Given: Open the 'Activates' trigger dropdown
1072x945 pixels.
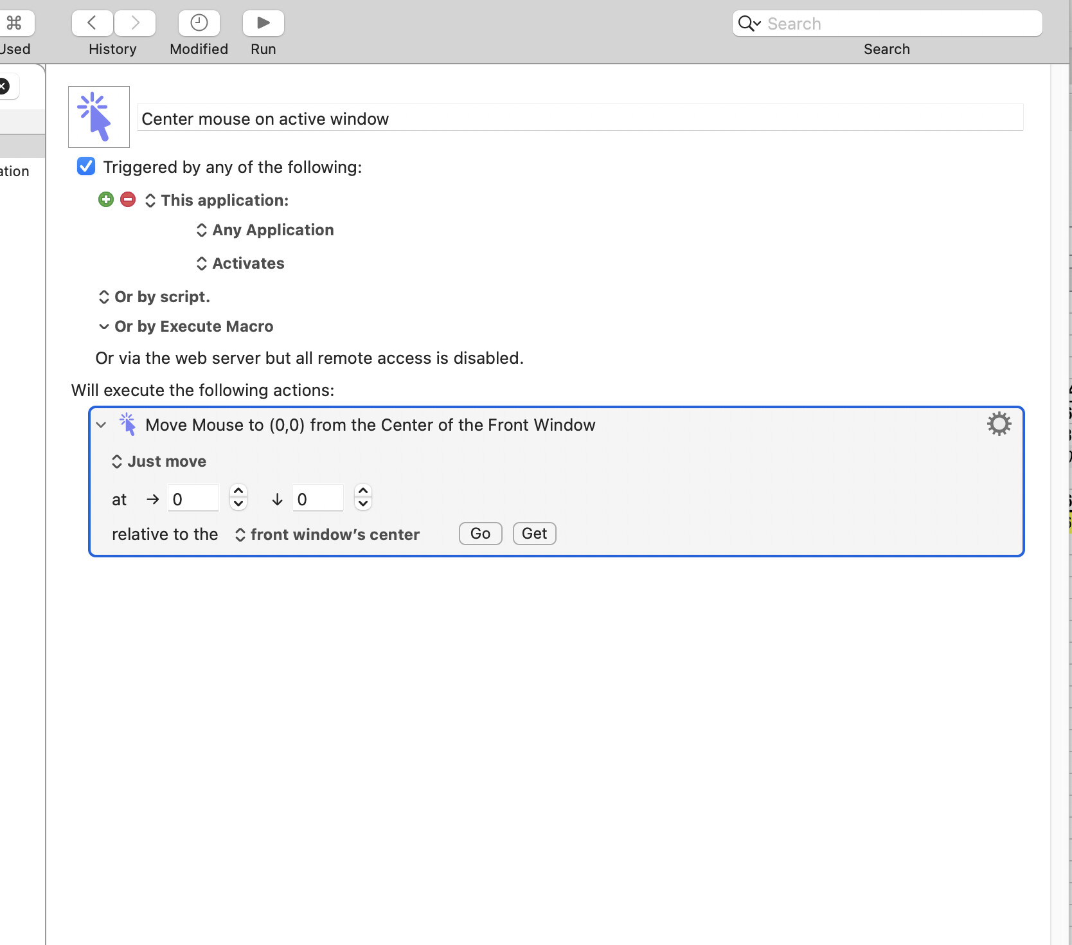Looking at the screenshot, I should 241,264.
